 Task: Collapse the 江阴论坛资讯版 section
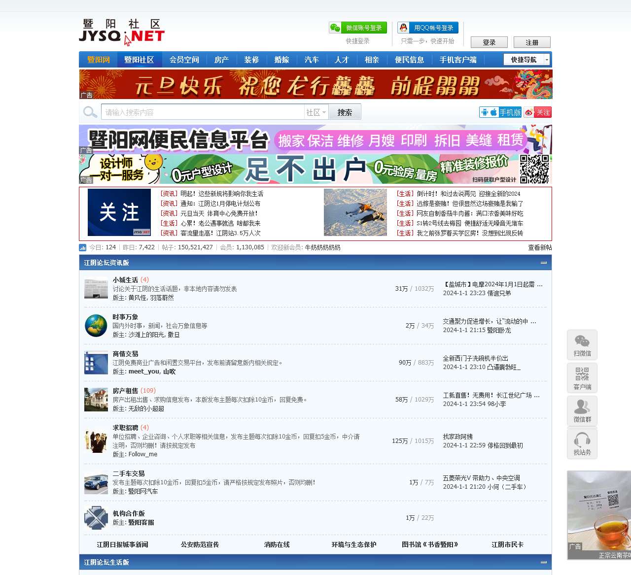click(544, 263)
